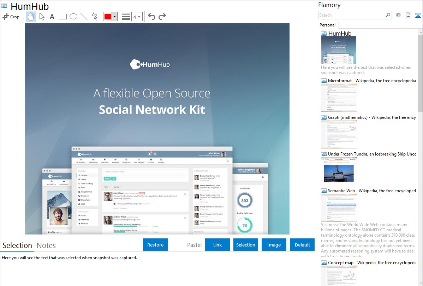
Task: Open the Selection tab
Action: 17,245
